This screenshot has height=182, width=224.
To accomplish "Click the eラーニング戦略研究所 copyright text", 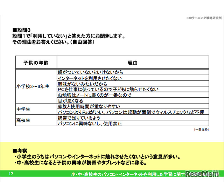I will pyautogui.click(x=204, y=18).
